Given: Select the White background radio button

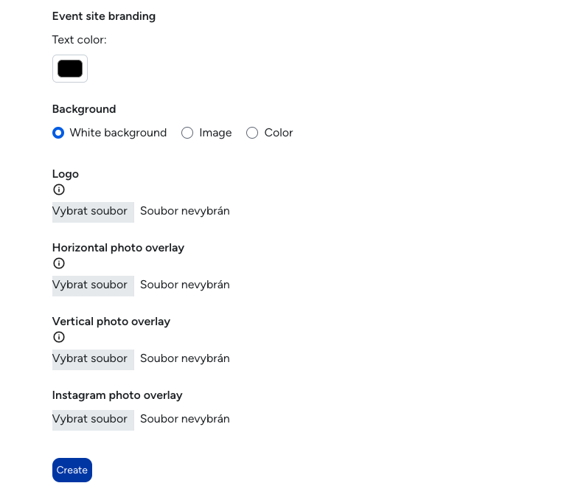Looking at the screenshot, I should pyautogui.click(x=58, y=133).
